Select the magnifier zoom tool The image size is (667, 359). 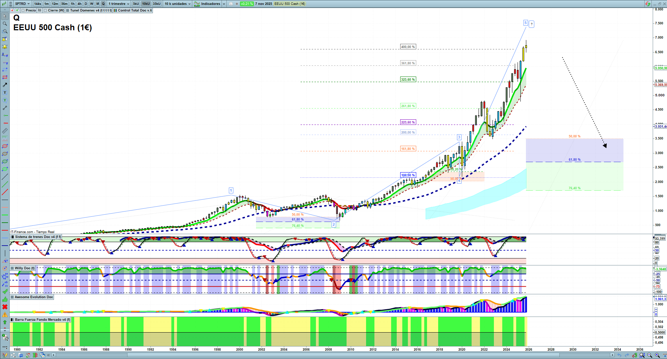pos(5,24)
